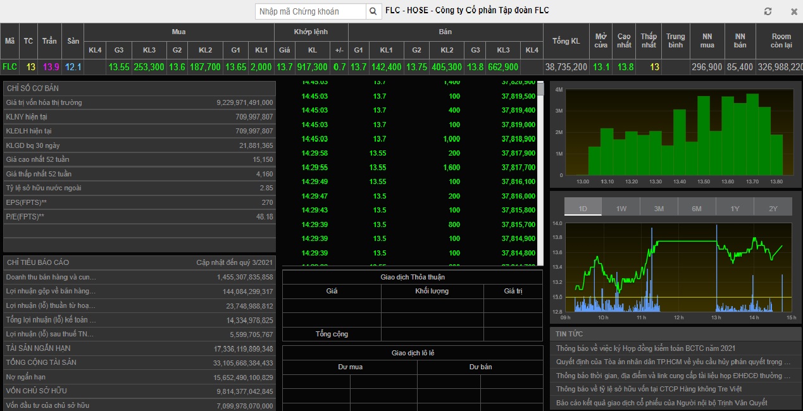Screen dimensions: 803x411
Task: Click the 'Tổng cộng' row label
Action: click(x=332, y=334)
